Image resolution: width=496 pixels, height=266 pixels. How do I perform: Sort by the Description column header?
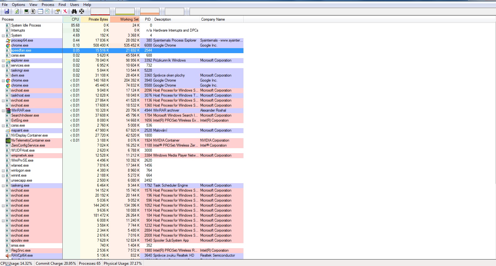click(x=176, y=19)
